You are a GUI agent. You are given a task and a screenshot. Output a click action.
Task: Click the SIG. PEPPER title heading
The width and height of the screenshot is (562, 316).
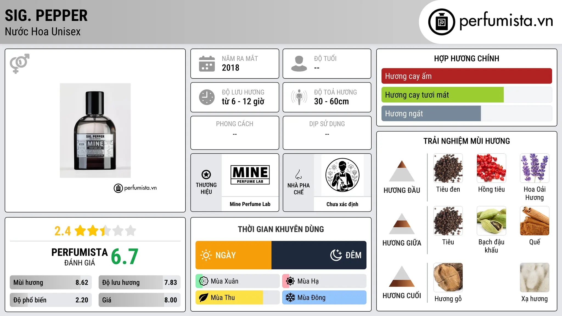pyautogui.click(x=46, y=15)
